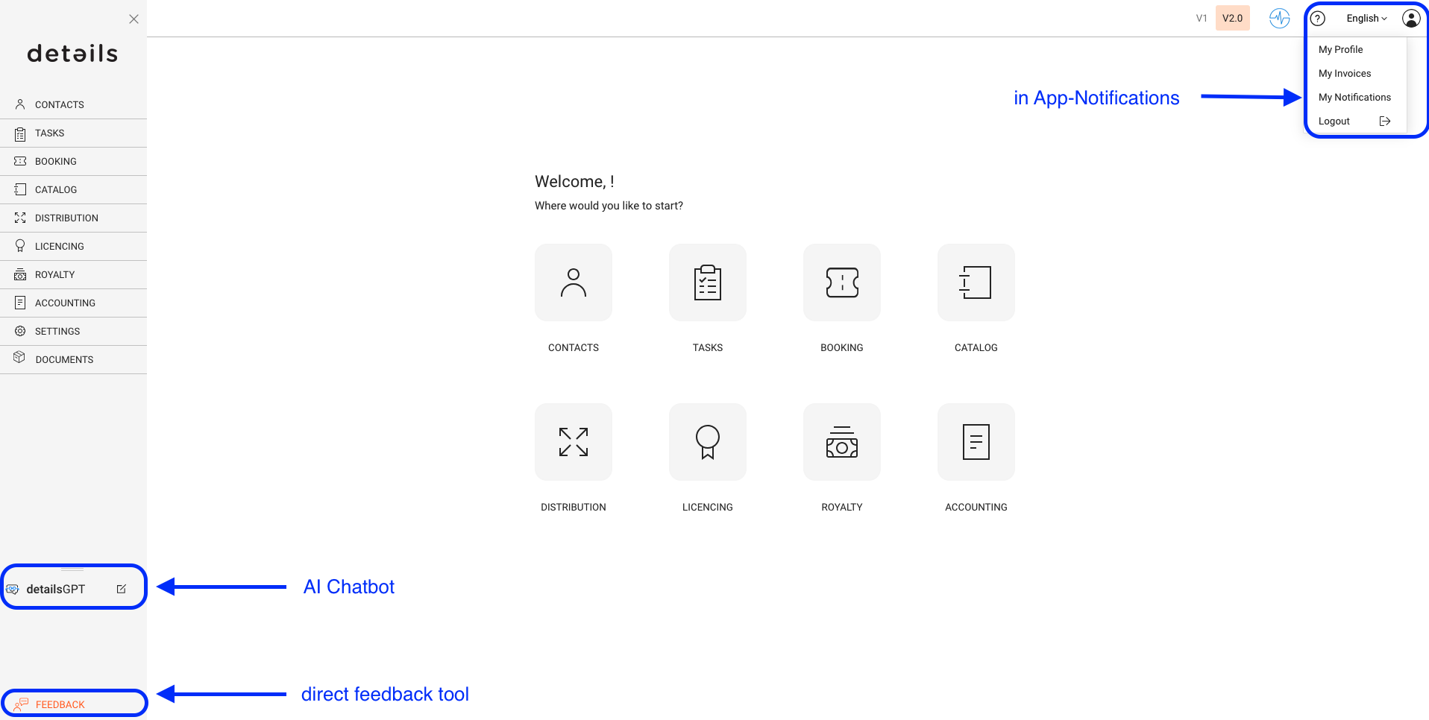Image resolution: width=1429 pixels, height=720 pixels.
Task: Open DOCUMENTS from the sidebar
Action: point(73,360)
